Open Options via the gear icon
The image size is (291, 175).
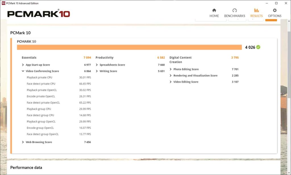pyautogui.click(x=275, y=11)
